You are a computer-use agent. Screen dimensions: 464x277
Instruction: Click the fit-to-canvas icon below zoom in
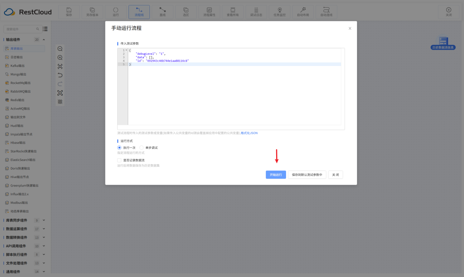click(x=60, y=66)
